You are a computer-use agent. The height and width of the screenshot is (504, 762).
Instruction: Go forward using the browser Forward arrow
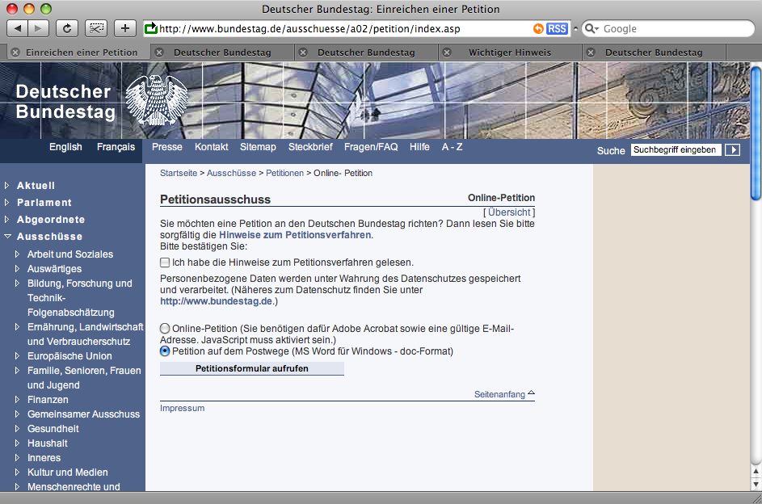[x=39, y=28]
